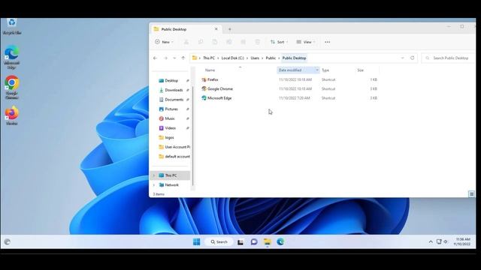Click the Rename toolbar icon
The width and height of the screenshot is (481, 270).
[x=228, y=42]
